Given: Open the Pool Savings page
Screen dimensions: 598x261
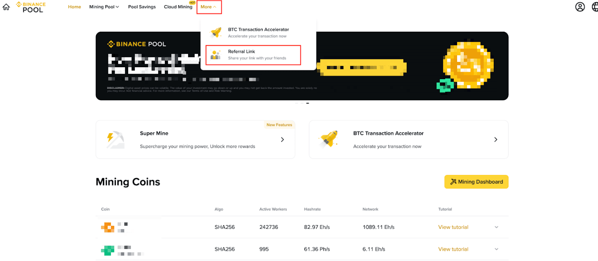Looking at the screenshot, I should (142, 7).
